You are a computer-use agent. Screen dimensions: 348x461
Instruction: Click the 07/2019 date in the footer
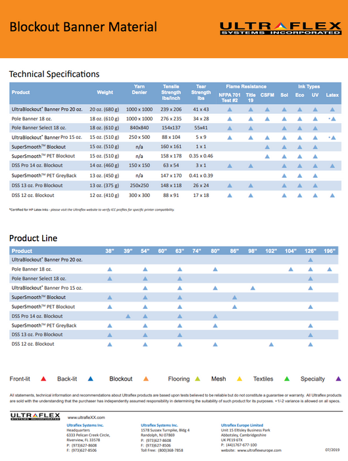(332, 450)
